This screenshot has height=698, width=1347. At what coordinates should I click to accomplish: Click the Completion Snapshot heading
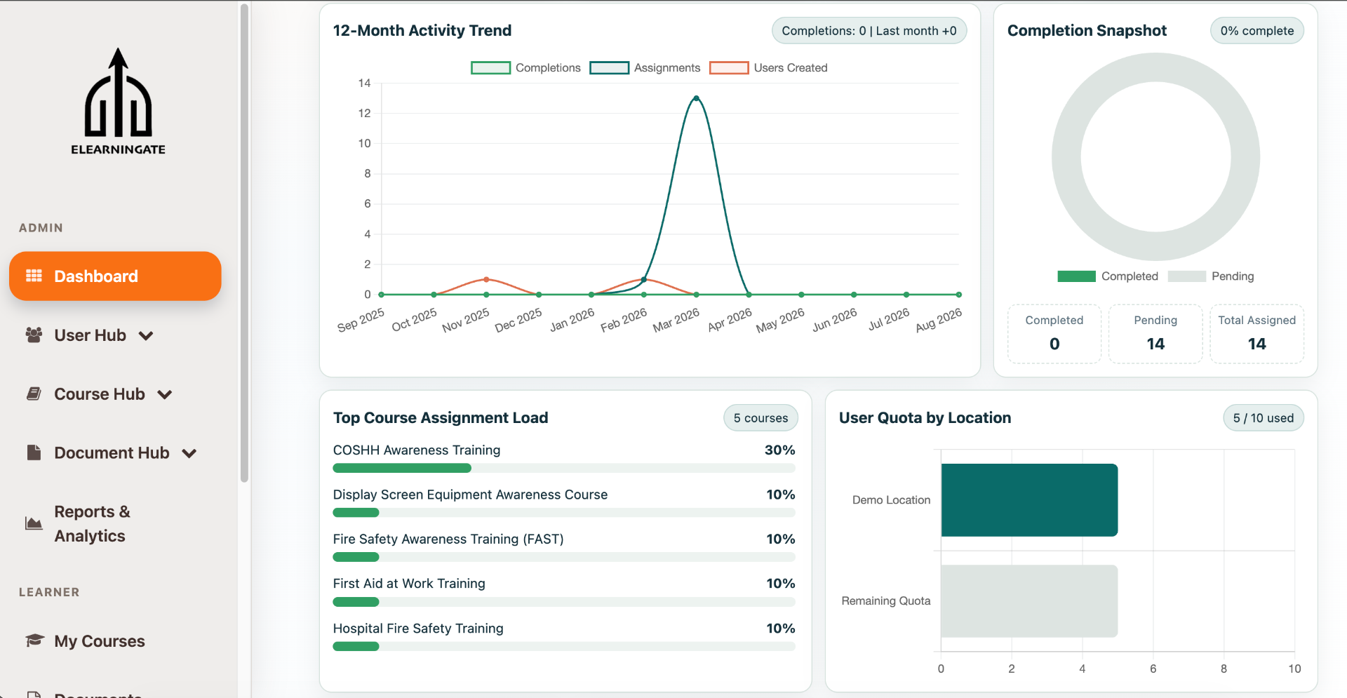click(x=1087, y=31)
